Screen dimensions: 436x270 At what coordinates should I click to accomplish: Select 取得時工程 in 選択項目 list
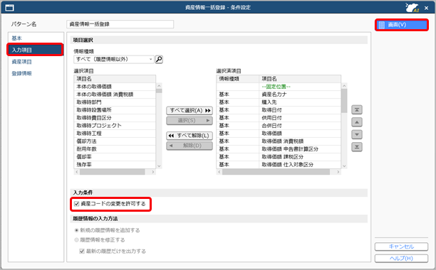click(x=115, y=134)
